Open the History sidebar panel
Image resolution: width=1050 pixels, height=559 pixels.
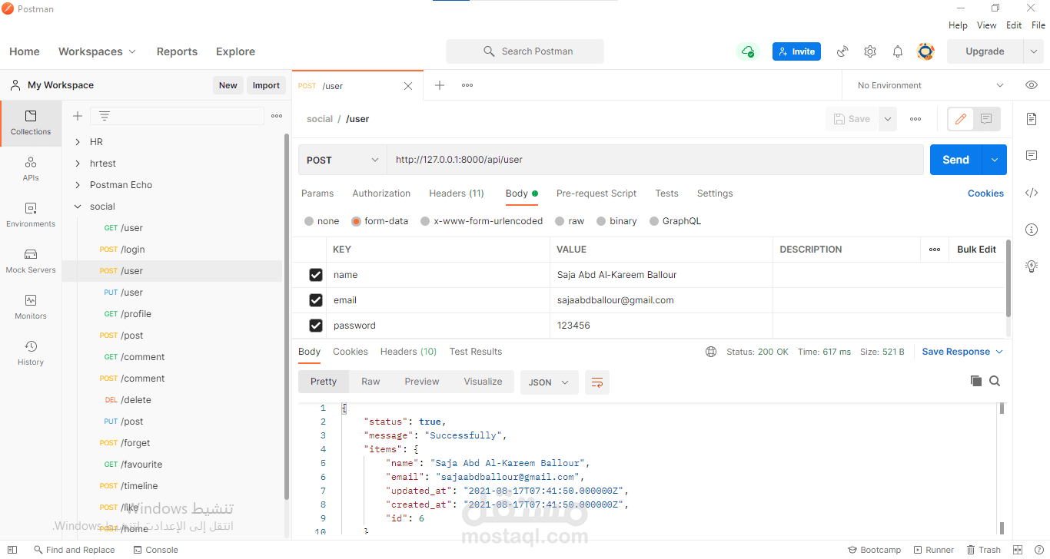click(x=31, y=353)
